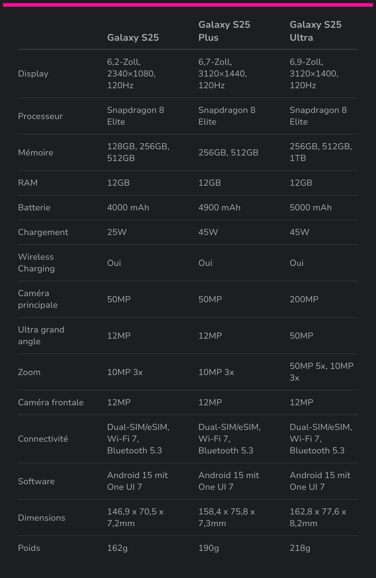Select the 50MP 5x, 10MP 3x zoom cell
Screen dimensions: 376x578
pyautogui.click(x=321, y=372)
